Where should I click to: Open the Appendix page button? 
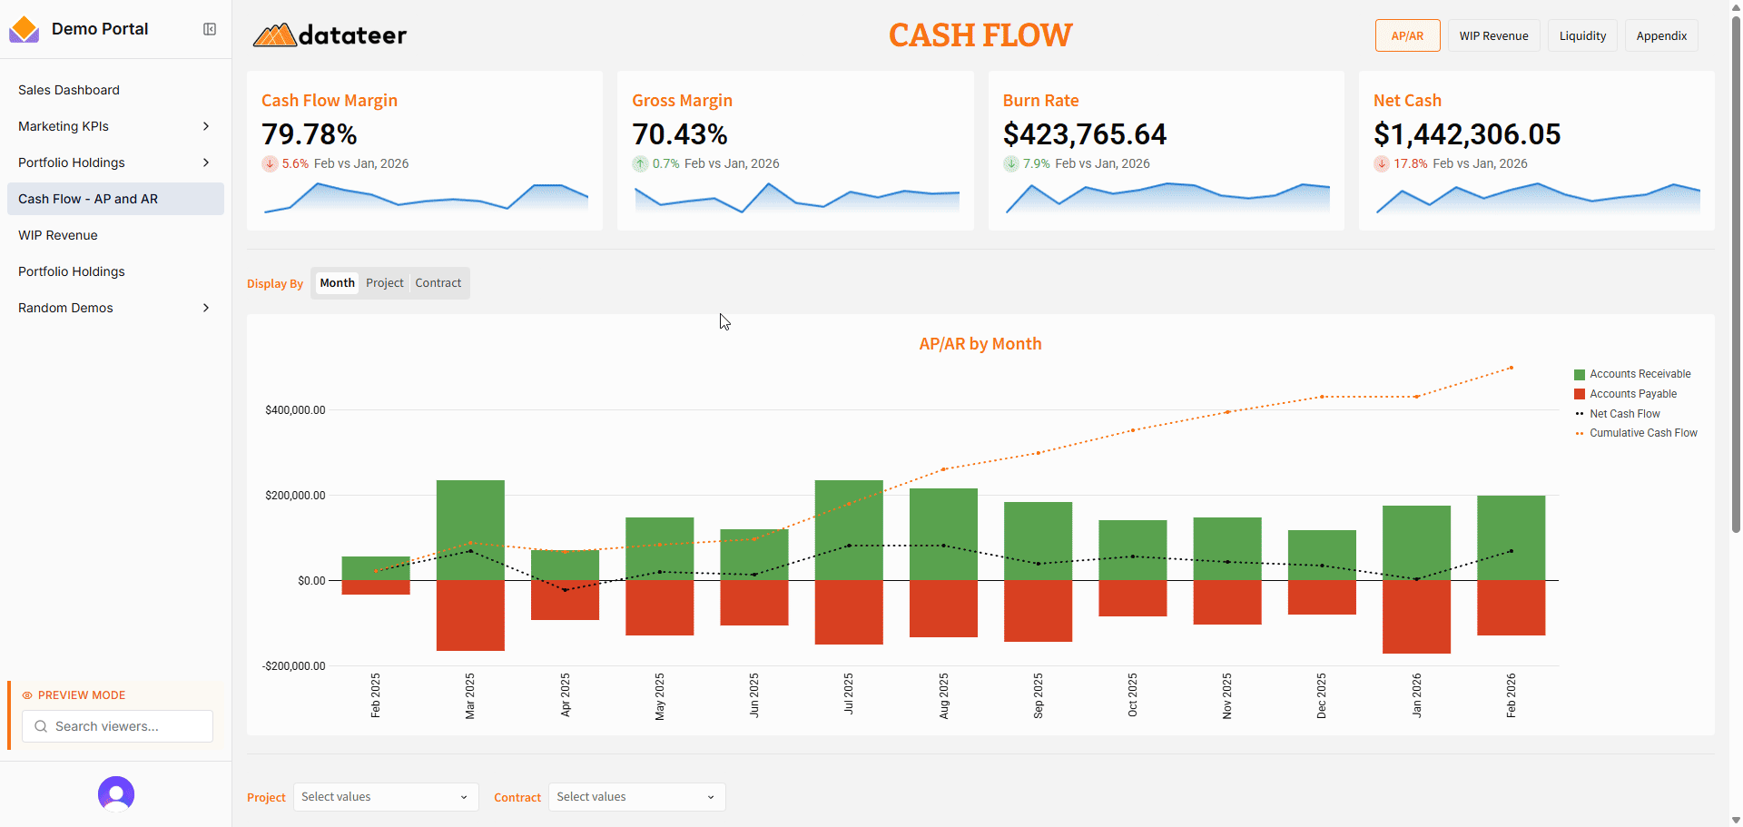point(1661,36)
